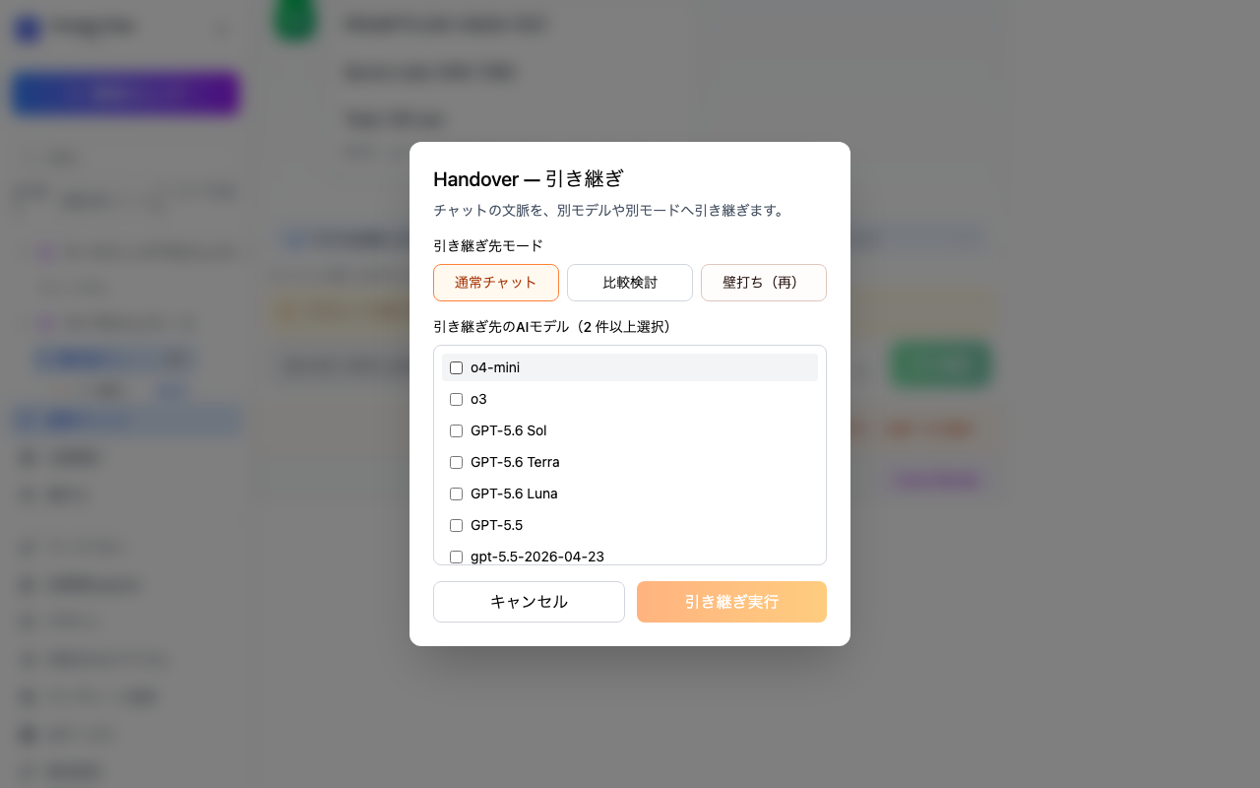1260x788 pixels.
Task: Check the o4-mini model checkbox
Action: coord(456,367)
